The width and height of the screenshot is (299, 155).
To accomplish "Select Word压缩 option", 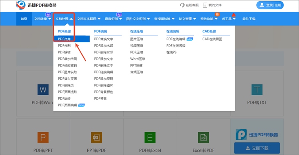I will pyautogui.click(x=138, y=59).
